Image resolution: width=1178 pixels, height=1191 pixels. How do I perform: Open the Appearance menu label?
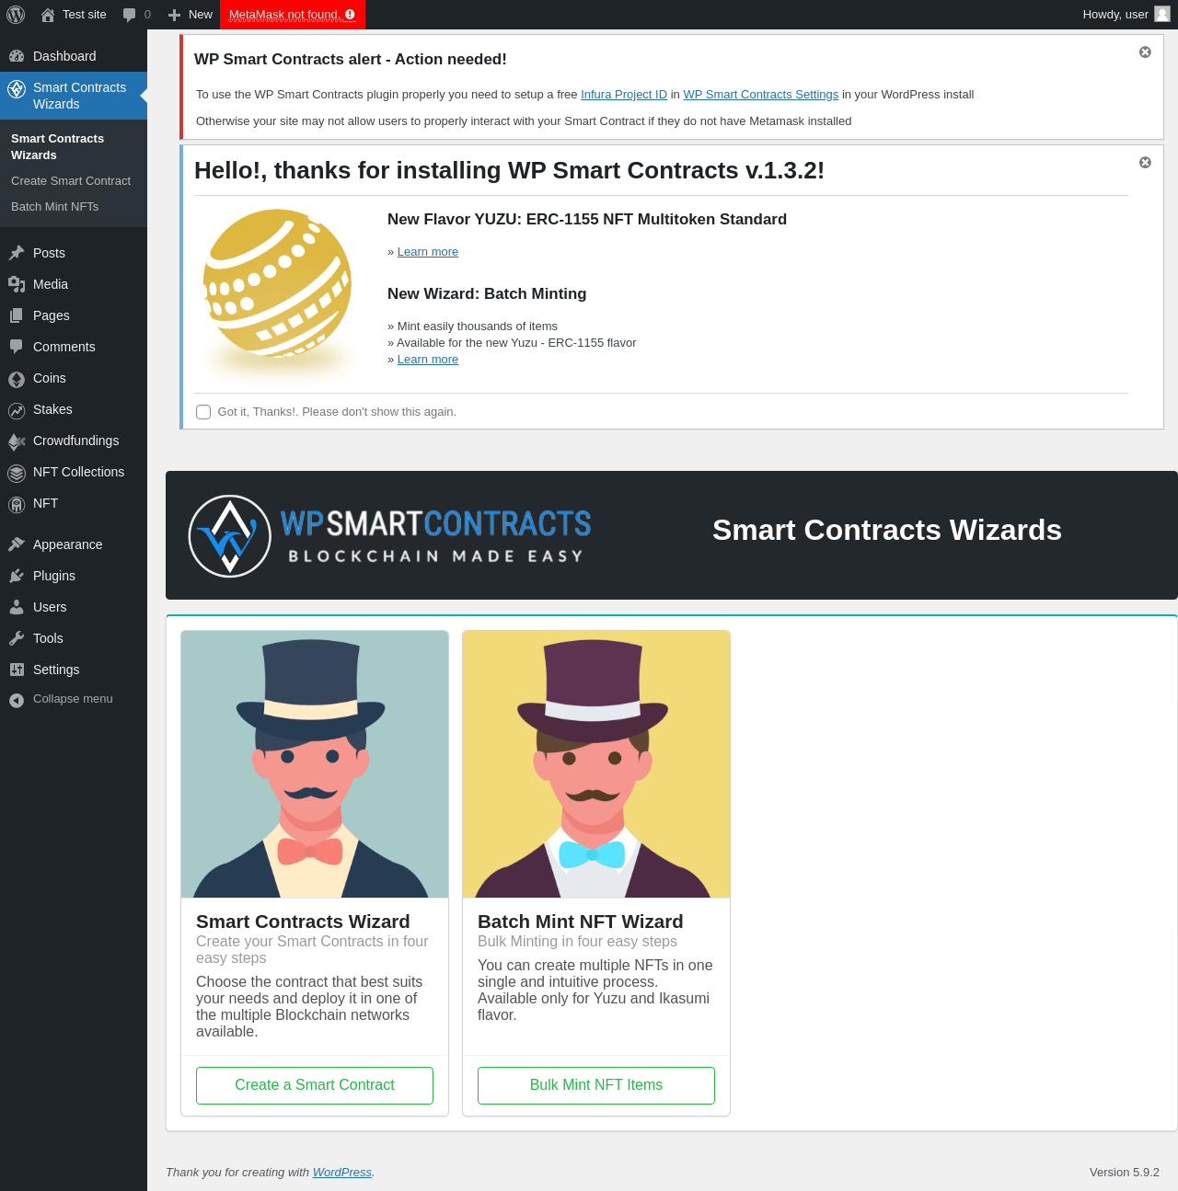67,544
